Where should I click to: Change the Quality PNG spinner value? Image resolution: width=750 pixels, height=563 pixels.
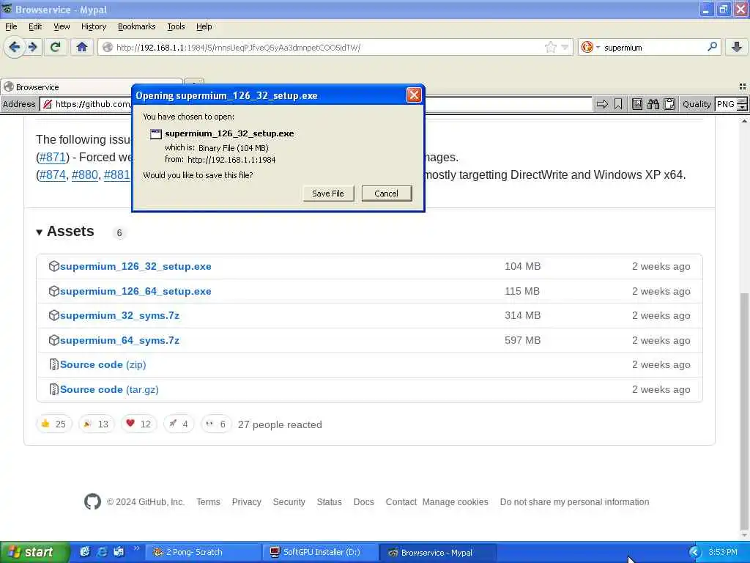pos(742,104)
